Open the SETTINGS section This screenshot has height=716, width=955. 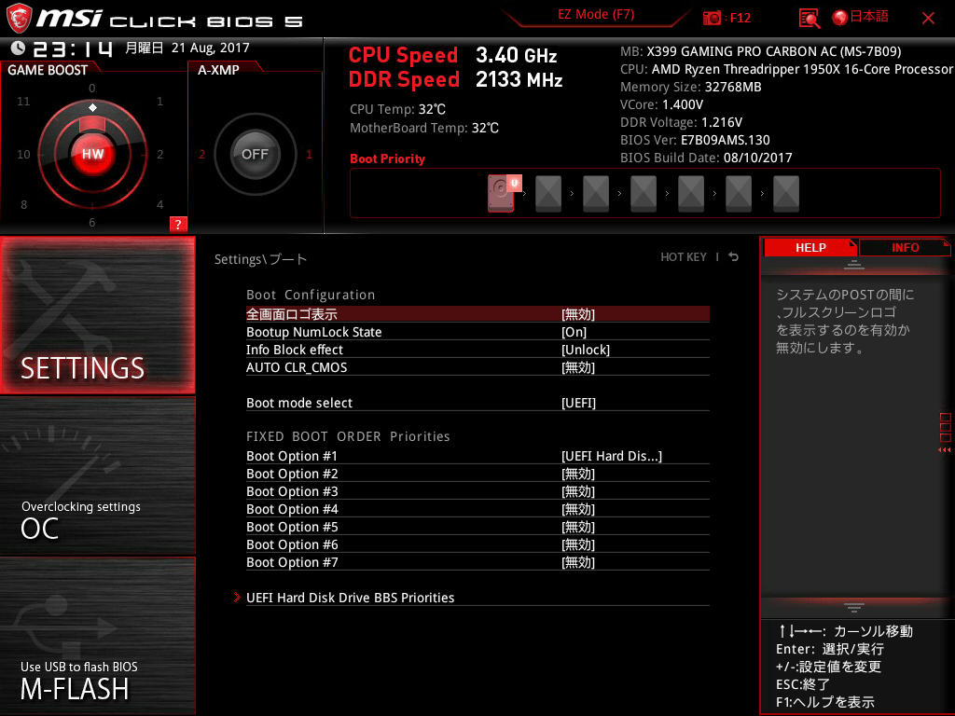point(97,315)
